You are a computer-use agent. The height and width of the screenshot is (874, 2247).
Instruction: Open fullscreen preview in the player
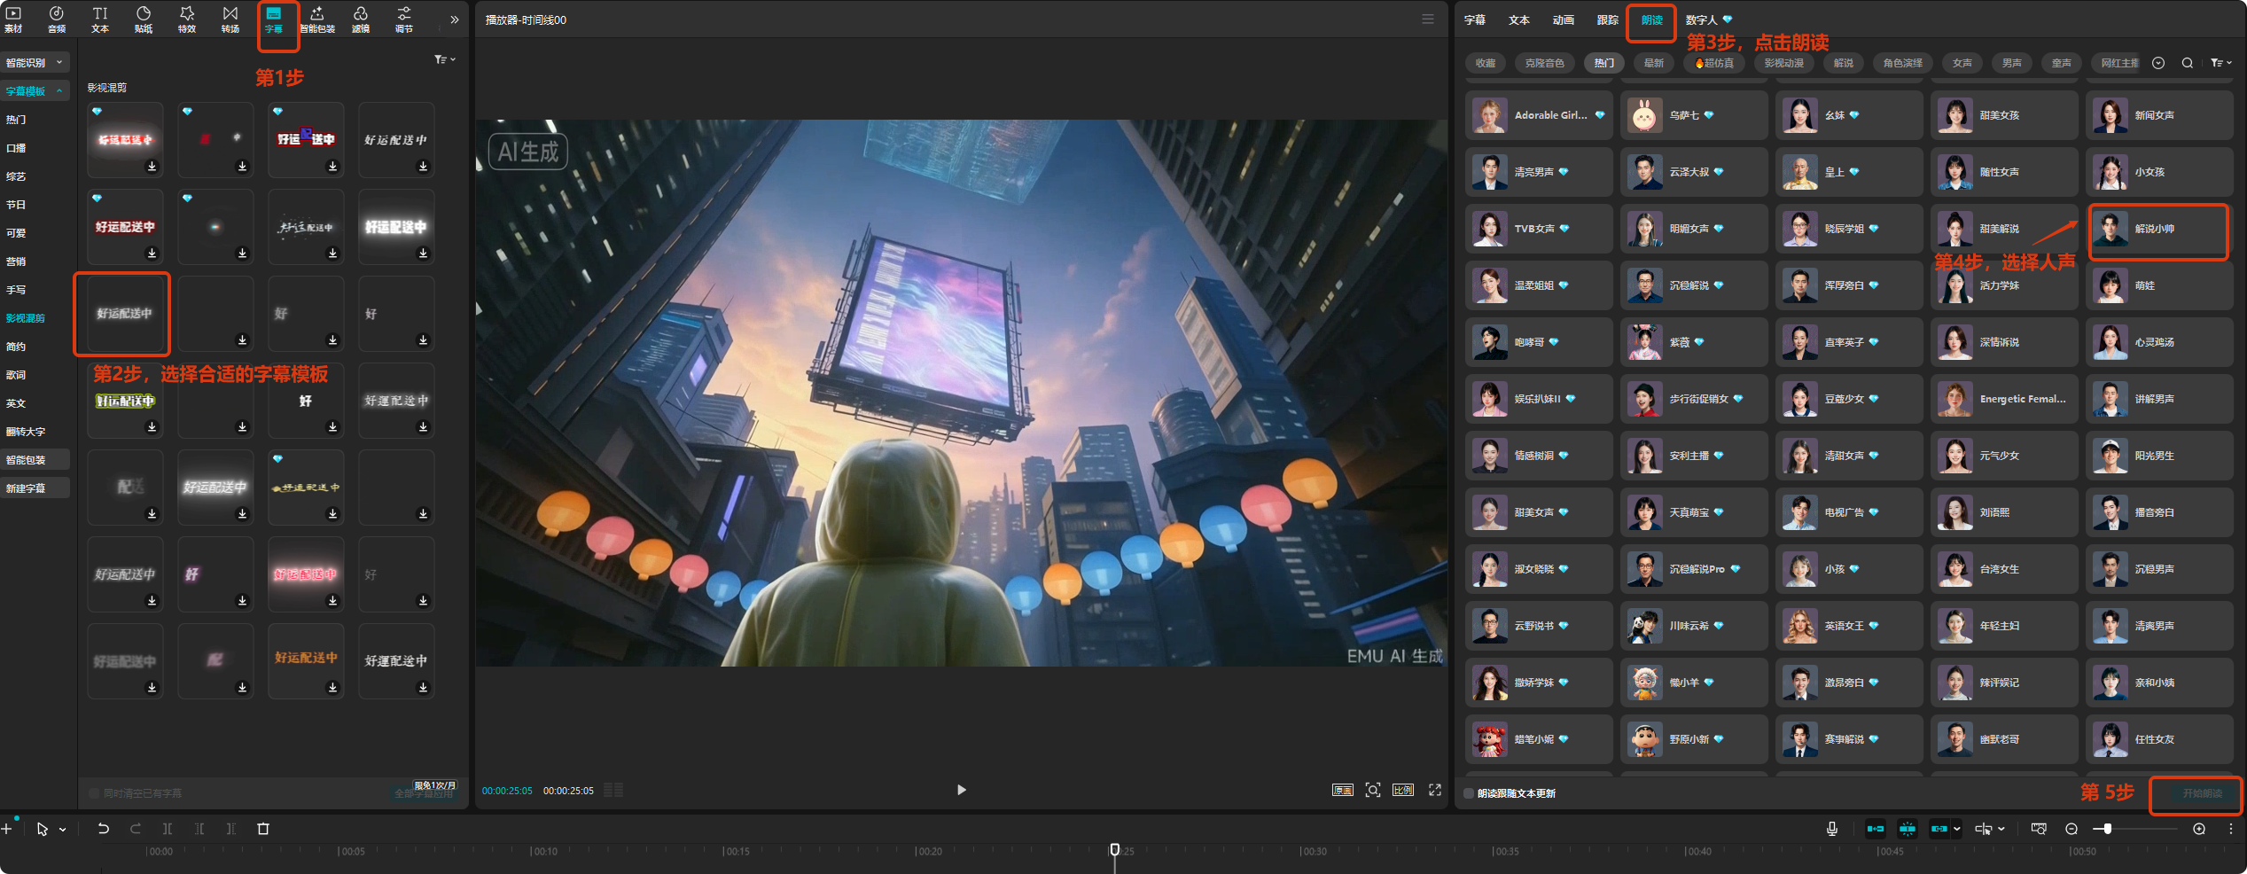(x=1434, y=790)
